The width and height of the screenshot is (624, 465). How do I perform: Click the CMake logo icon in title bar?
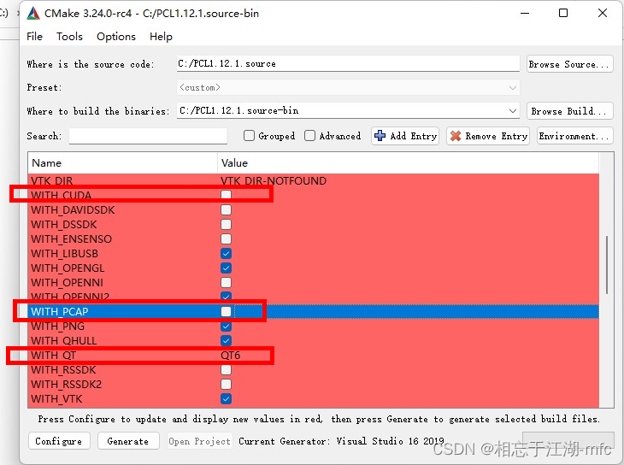click(x=33, y=14)
